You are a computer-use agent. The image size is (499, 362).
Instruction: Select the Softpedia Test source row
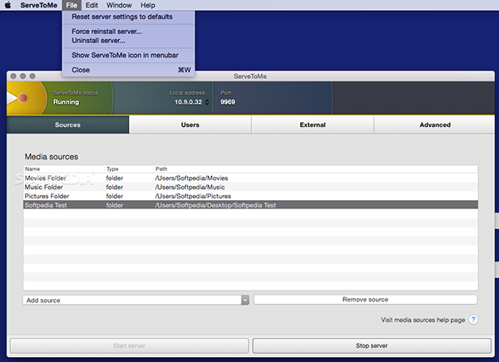pyautogui.click(x=250, y=205)
